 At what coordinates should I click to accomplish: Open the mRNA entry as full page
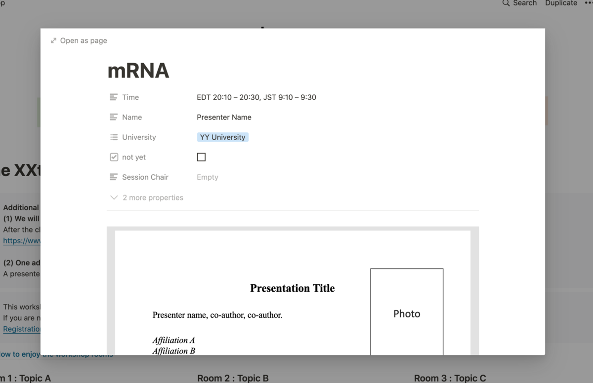click(x=79, y=40)
